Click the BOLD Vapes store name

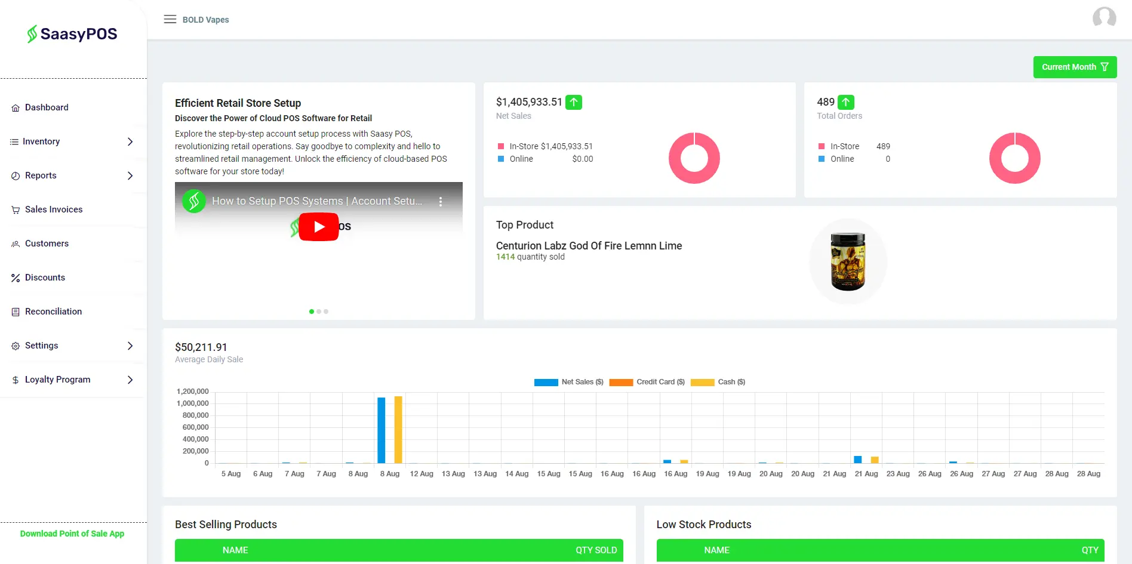205,20
